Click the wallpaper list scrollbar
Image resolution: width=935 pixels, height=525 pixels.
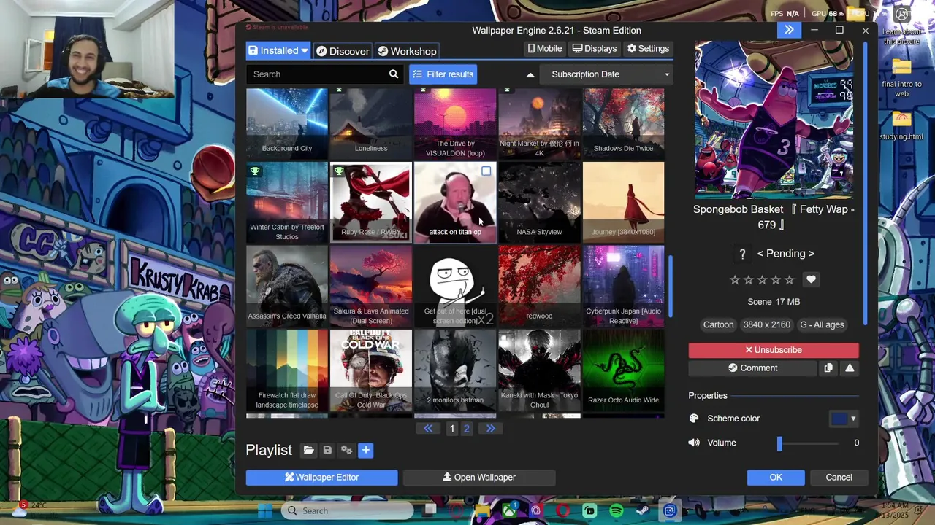tap(671, 287)
